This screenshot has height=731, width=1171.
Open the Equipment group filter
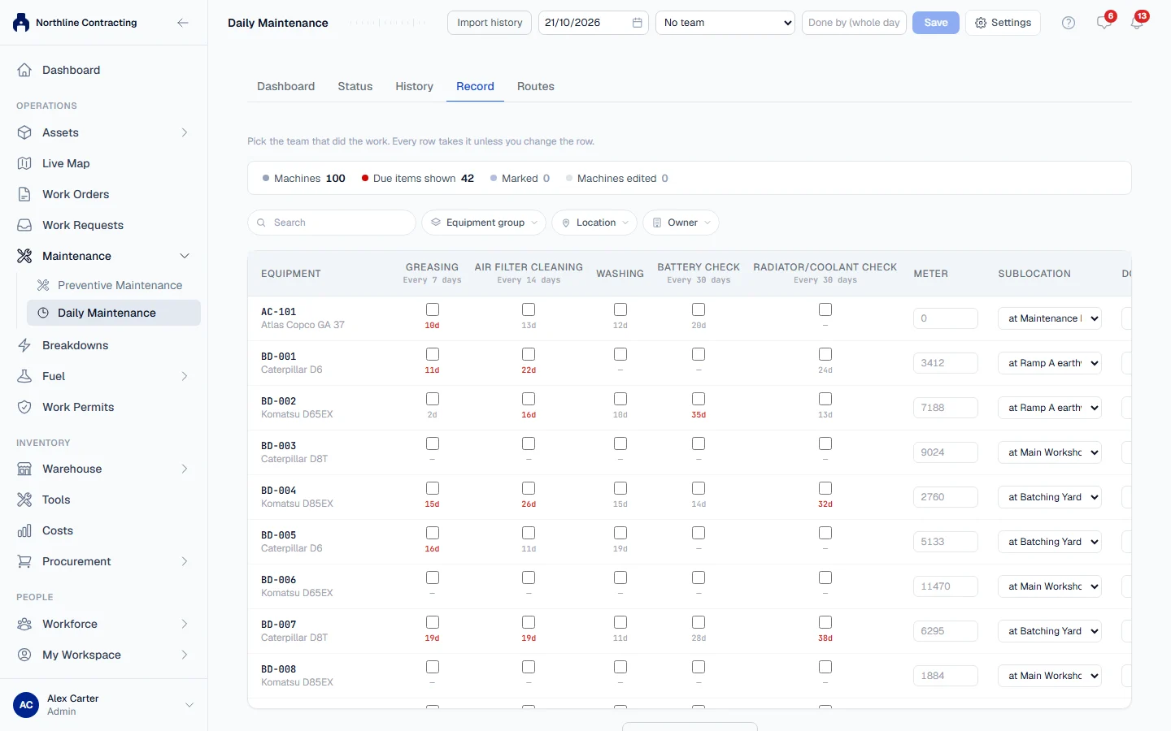pyautogui.click(x=484, y=223)
